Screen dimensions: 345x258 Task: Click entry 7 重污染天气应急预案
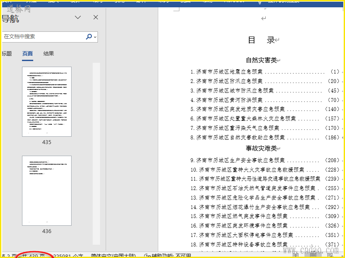click(235, 128)
